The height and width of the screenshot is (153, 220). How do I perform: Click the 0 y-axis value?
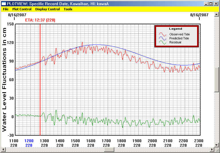point(13,117)
